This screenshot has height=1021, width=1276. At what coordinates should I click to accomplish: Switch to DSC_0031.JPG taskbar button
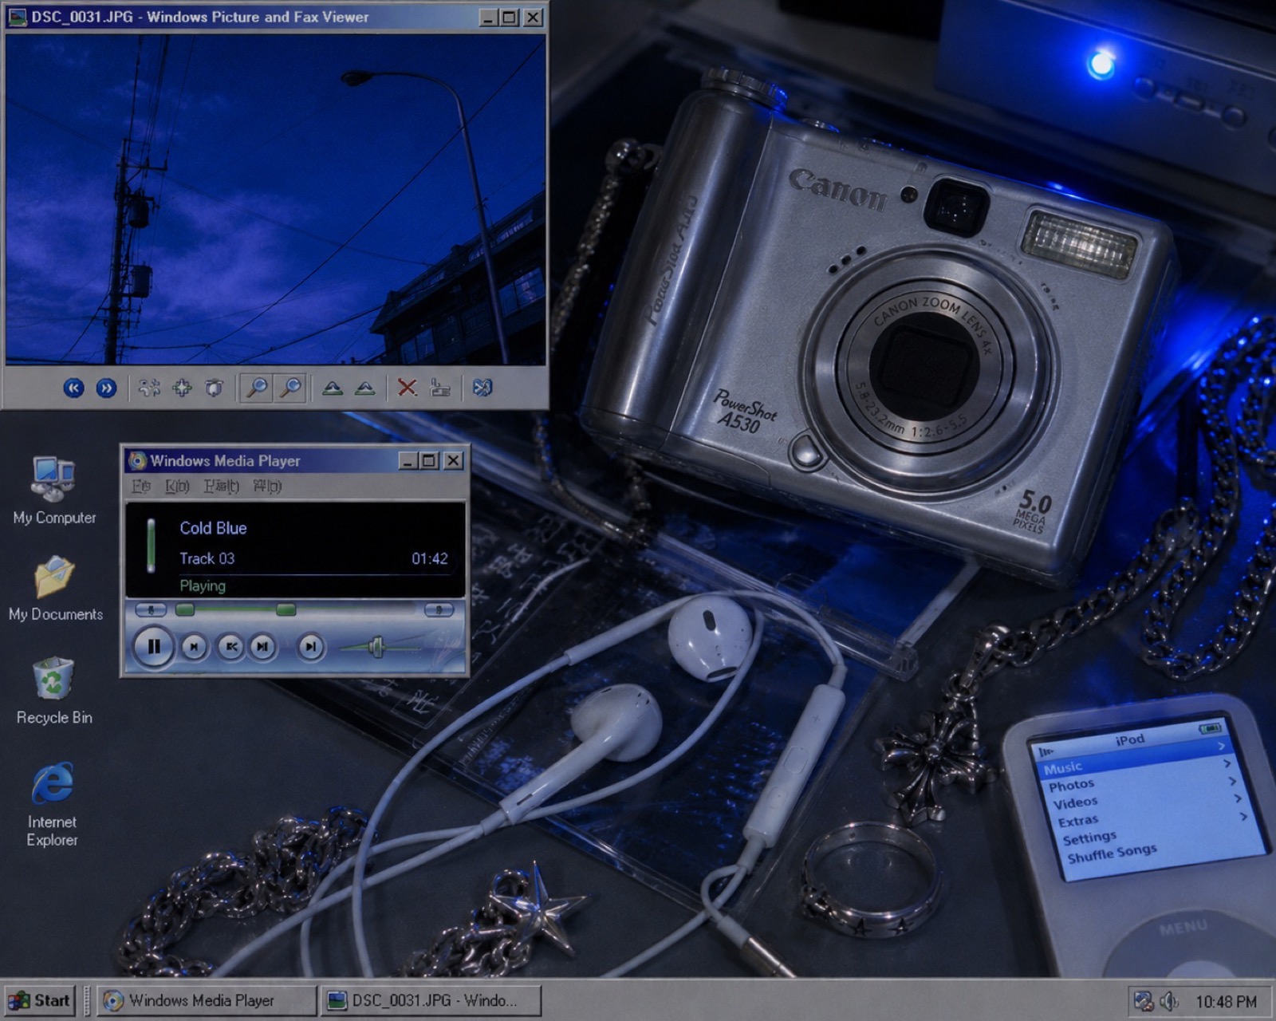[431, 1000]
